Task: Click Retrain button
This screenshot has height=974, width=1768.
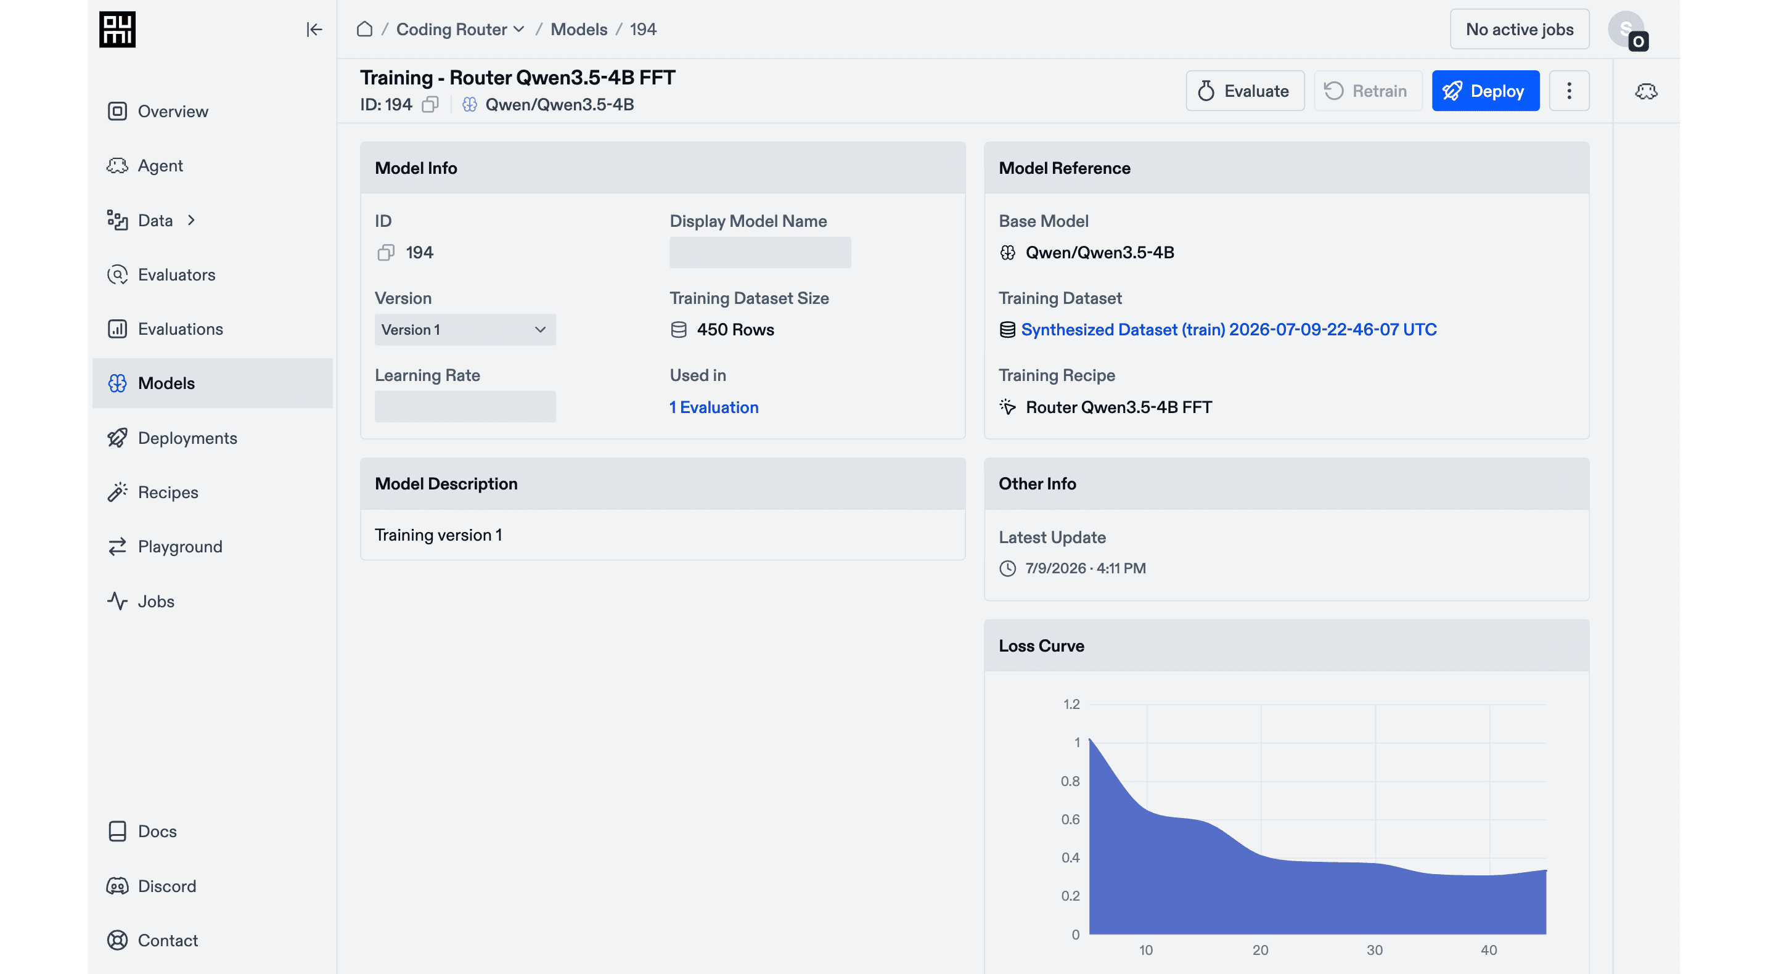Action: 1367,91
